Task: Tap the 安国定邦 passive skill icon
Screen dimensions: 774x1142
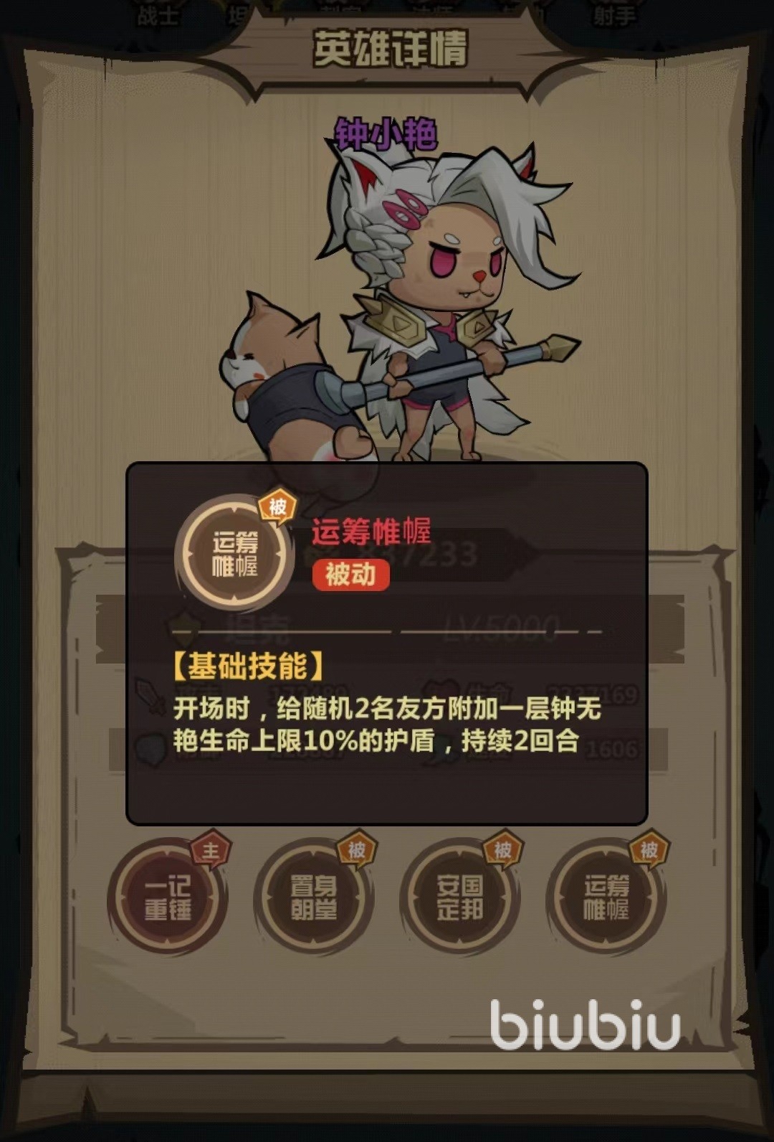Action: click(x=459, y=897)
